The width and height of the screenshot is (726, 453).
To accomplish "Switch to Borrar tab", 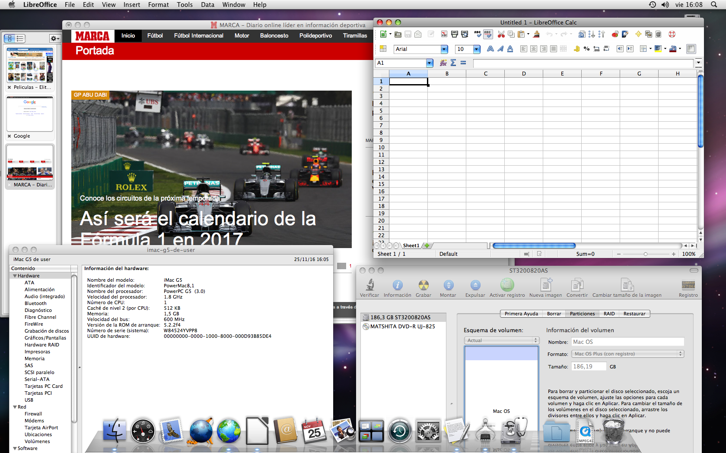I will tap(554, 314).
